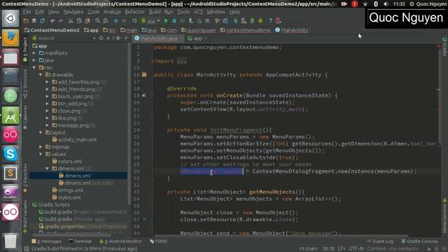The width and height of the screenshot is (448, 252).
Task: Expand block_user.png node
Action: pyautogui.click(x=48, y=97)
